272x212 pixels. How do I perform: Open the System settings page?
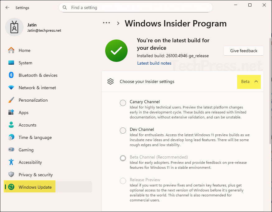(48, 63)
